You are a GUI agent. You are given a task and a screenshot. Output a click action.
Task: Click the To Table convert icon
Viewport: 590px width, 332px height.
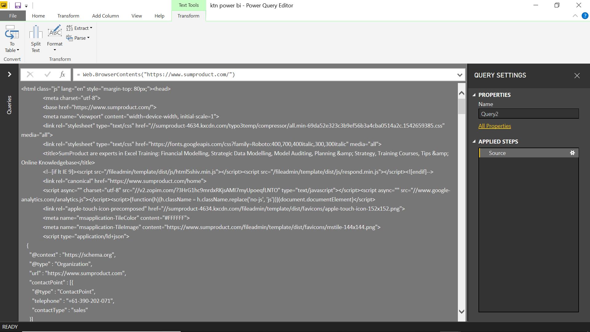tap(12, 33)
